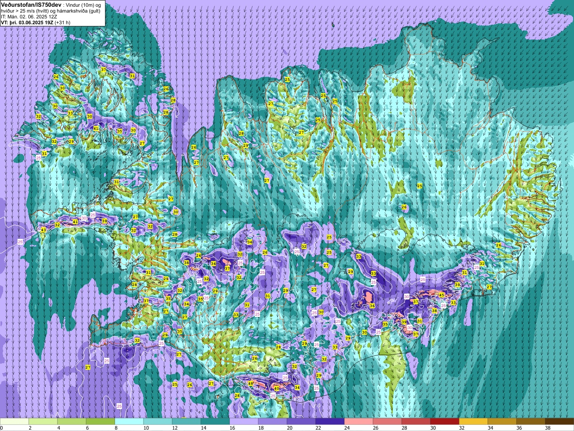Select the 4–6 m/s green legend swatch
574x431 pixels.
[x=72, y=422]
